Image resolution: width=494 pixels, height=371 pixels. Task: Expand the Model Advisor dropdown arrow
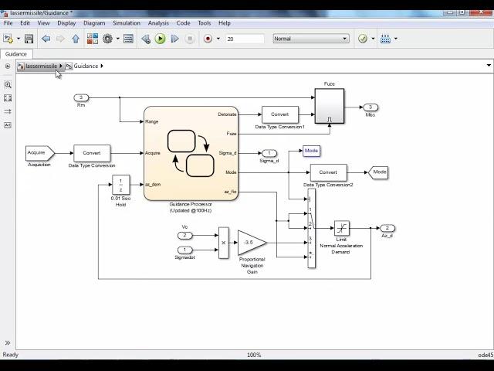373,39
